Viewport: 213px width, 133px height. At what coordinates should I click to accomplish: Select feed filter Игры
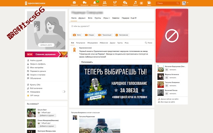(126, 43)
